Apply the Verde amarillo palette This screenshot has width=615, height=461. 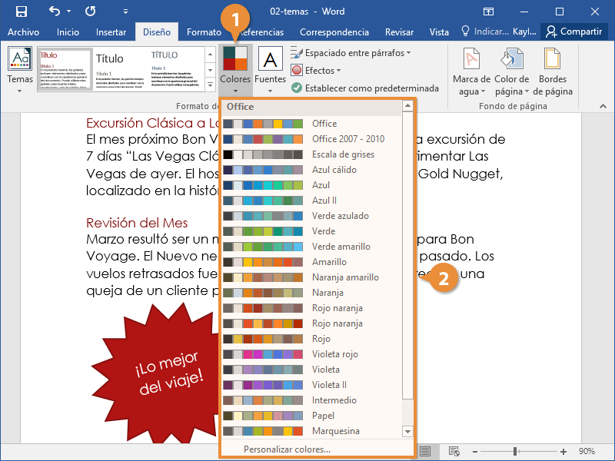tap(312, 247)
